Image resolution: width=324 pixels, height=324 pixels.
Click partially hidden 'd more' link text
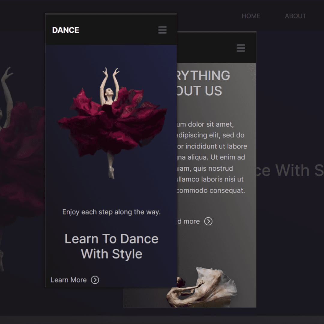[188, 221]
